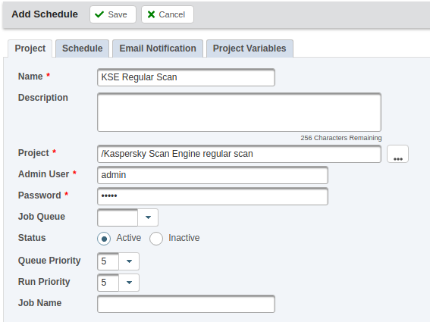Go to the Project Variables tab

[250, 48]
